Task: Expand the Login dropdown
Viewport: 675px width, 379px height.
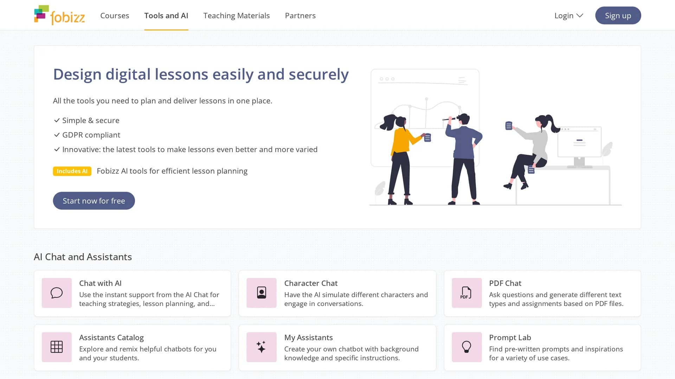Action: click(x=568, y=15)
